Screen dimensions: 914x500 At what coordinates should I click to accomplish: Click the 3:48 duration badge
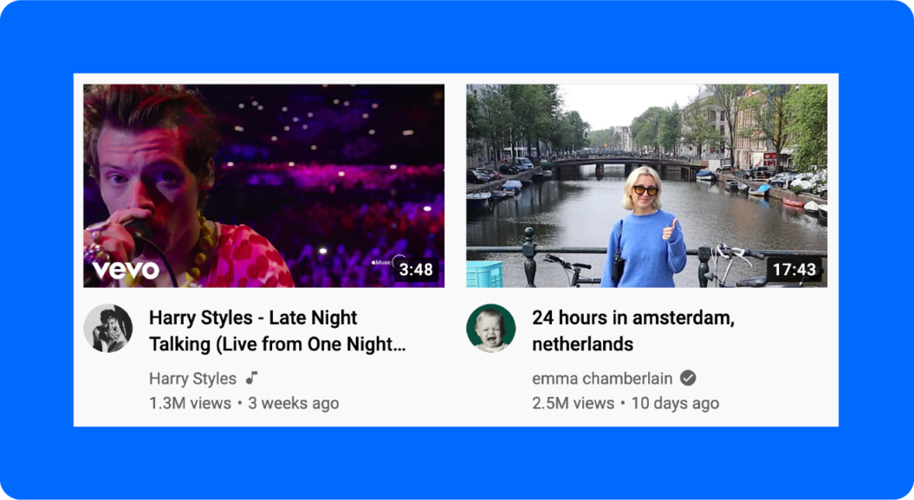point(416,270)
